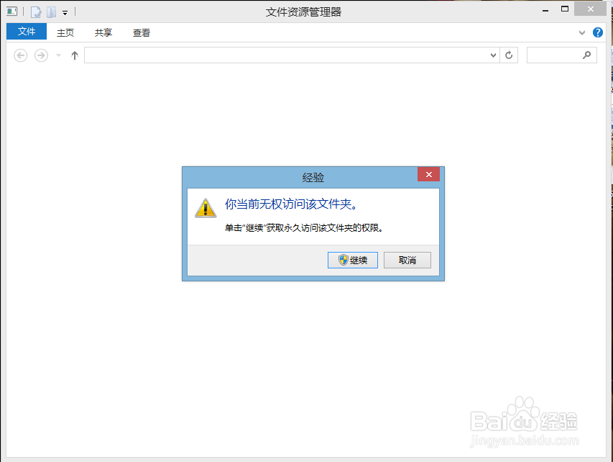Screen dimensions: 613x462
Task: Click the 继续 button with UAC shield
Action: tap(352, 260)
